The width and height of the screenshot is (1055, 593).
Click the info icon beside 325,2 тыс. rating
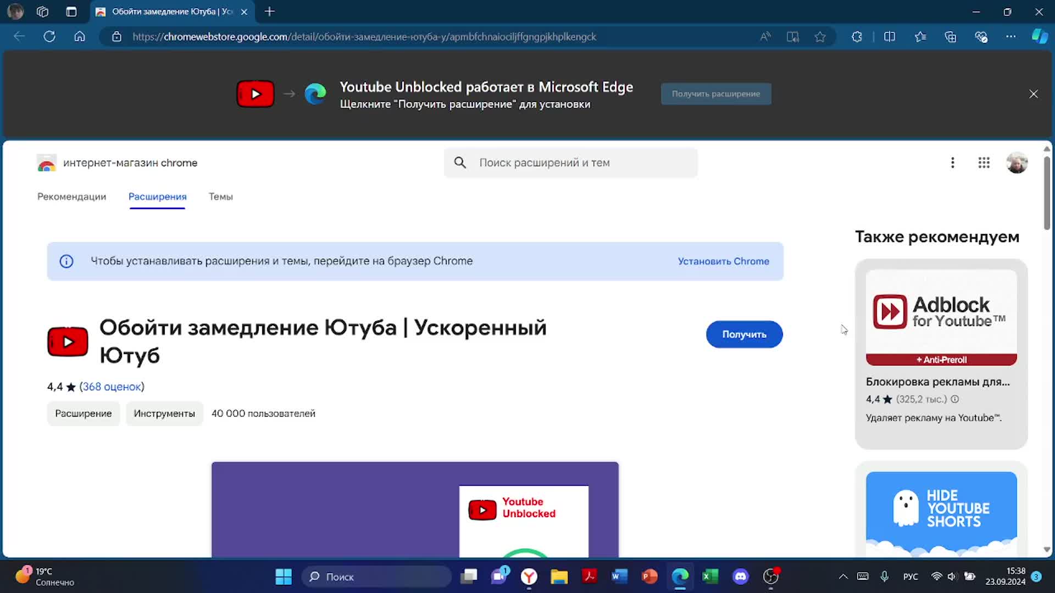(955, 399)
